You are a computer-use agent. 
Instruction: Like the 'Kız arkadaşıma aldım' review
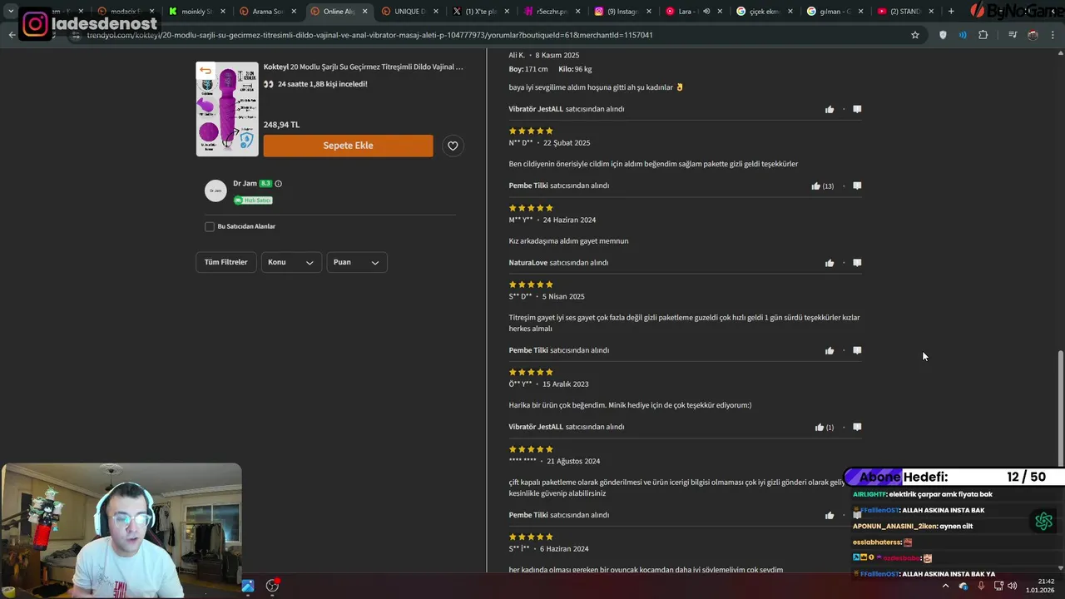pos(830,263)
